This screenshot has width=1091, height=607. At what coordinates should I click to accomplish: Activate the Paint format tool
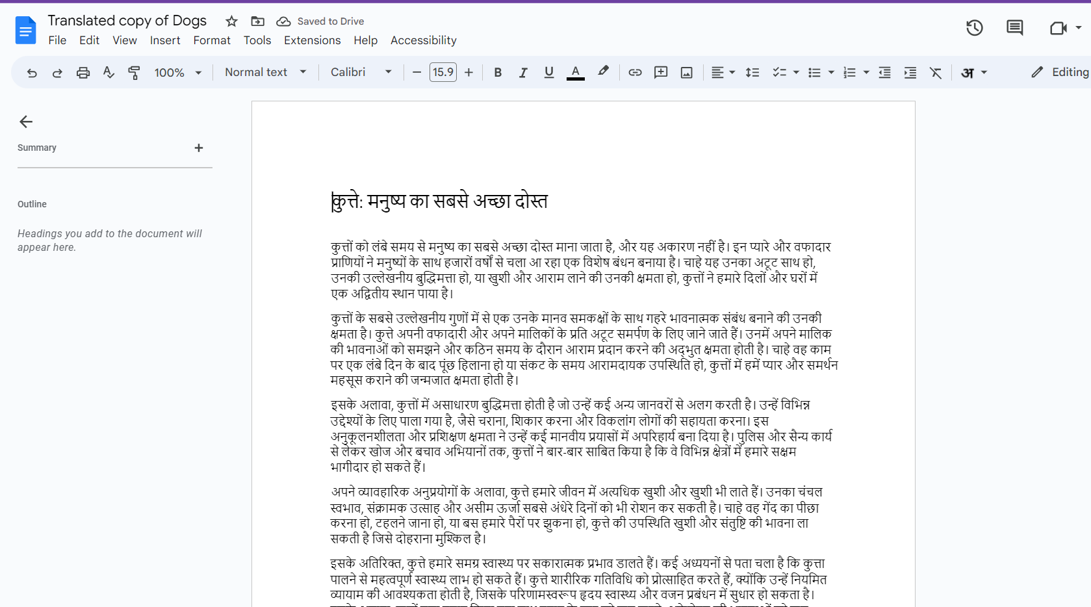[135, 73]
